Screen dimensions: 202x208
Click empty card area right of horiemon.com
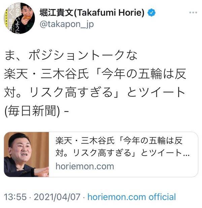[x=156, y=166]
